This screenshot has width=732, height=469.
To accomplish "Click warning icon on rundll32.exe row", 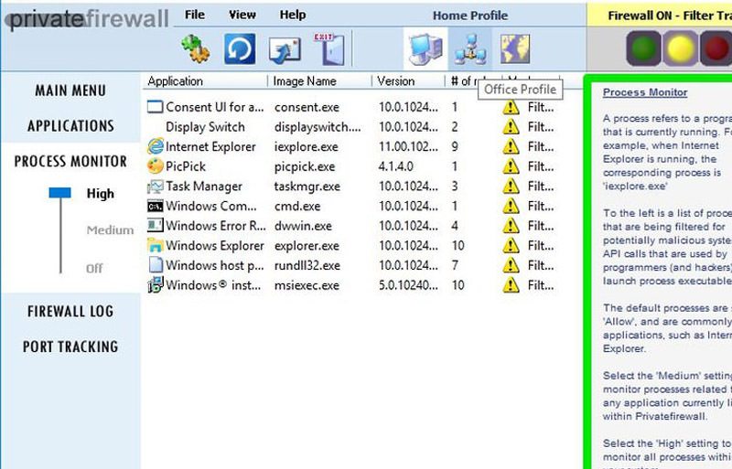I will [511, 265].
